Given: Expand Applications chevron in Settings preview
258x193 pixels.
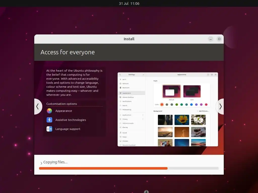Looking at the screenshot, I should click(x=143, y=115).
